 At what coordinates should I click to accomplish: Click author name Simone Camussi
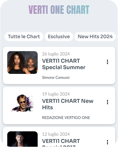pyautogui.click(x=56, y=78)
